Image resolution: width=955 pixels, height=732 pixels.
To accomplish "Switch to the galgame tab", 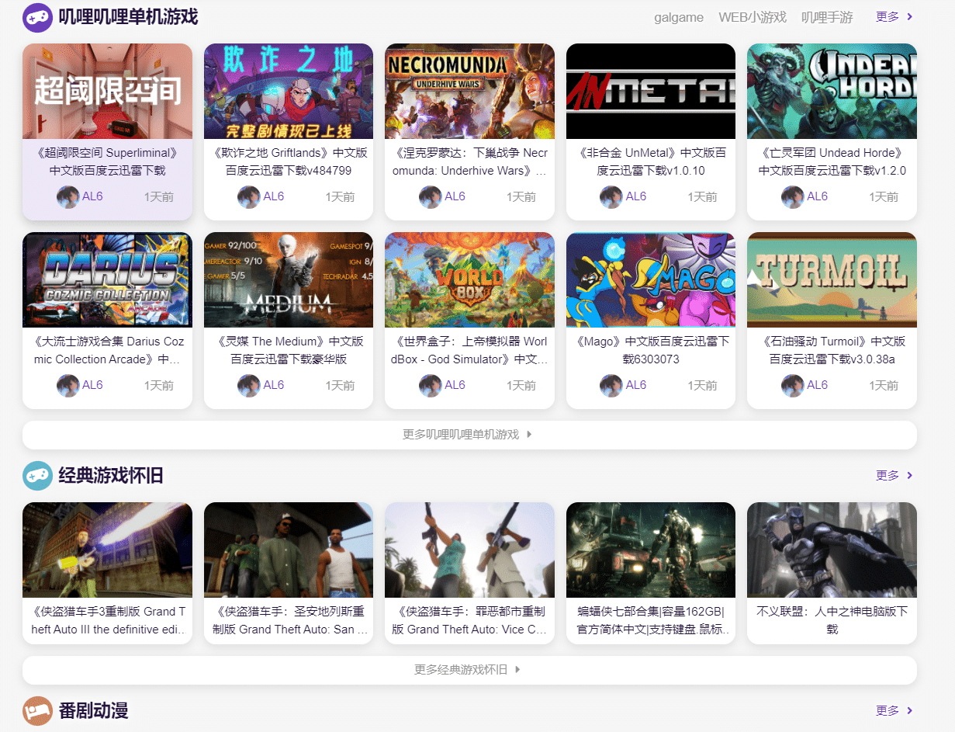I will 678,17.
